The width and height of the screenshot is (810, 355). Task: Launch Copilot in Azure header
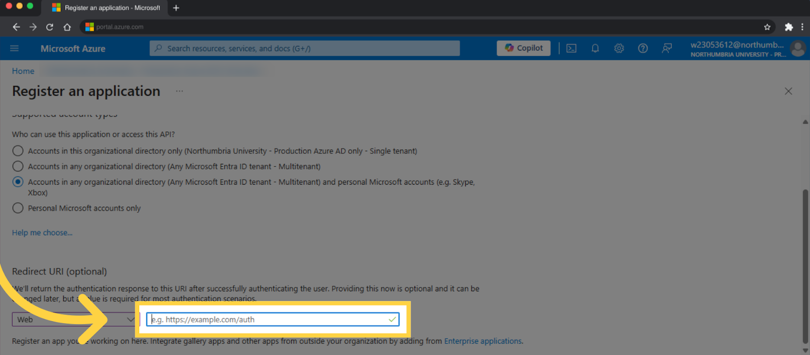click(523, 48)
